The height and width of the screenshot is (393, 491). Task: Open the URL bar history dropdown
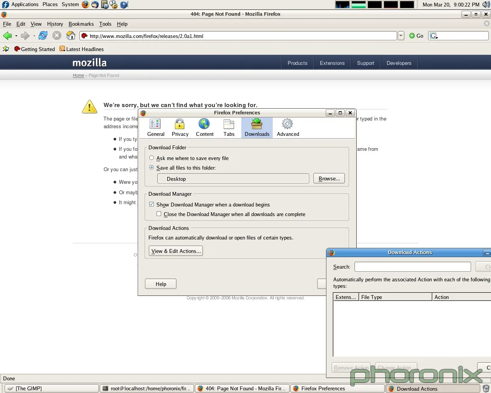pyautogui.click(x=401, y=36)
